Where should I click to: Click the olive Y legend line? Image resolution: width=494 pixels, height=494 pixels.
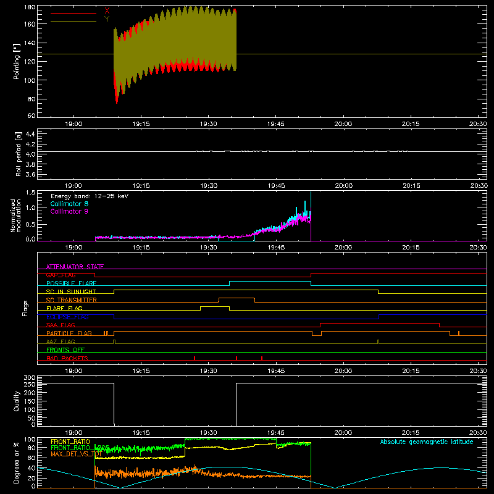point(73,22)
